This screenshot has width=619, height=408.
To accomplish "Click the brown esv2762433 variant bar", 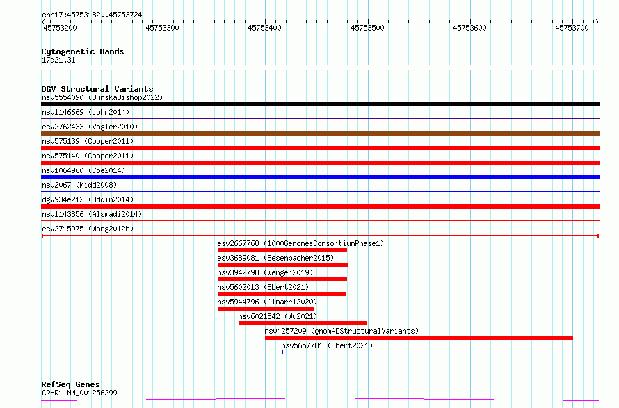I will [320, 133].
